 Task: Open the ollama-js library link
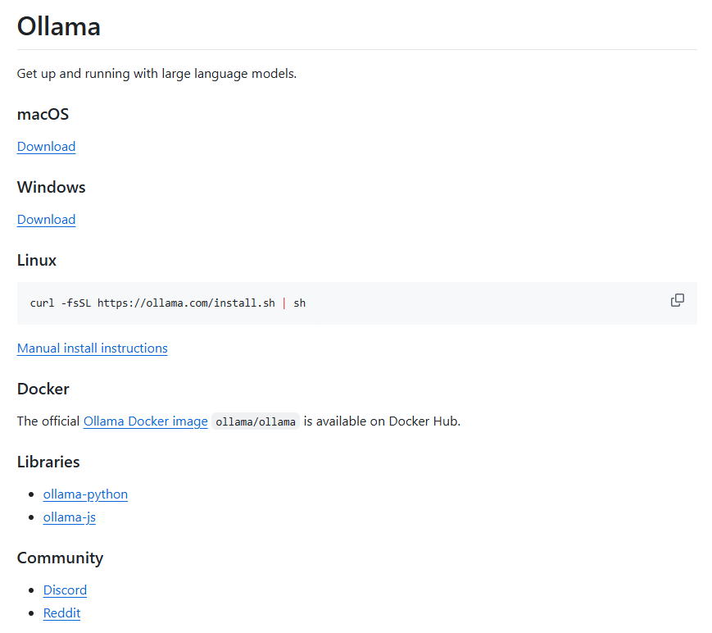tap(70, 517)
